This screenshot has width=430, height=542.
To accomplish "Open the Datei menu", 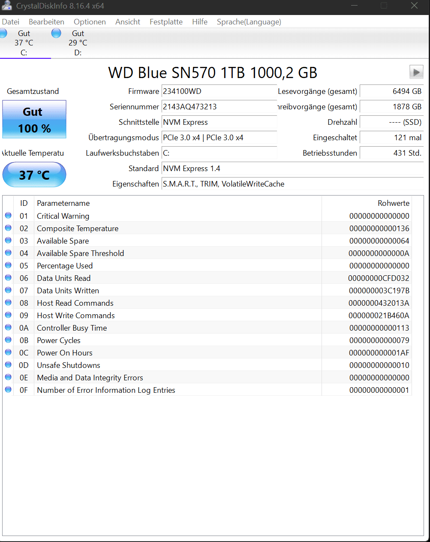I will [x=10, y=22].
